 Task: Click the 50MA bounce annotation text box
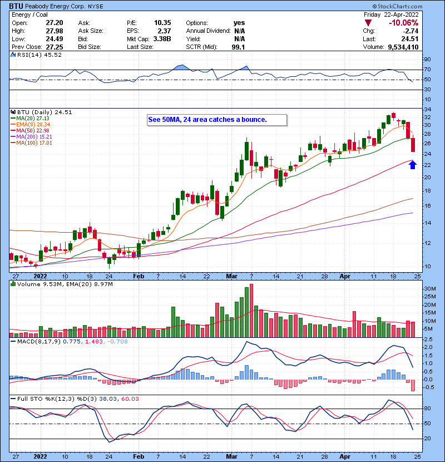217,120
